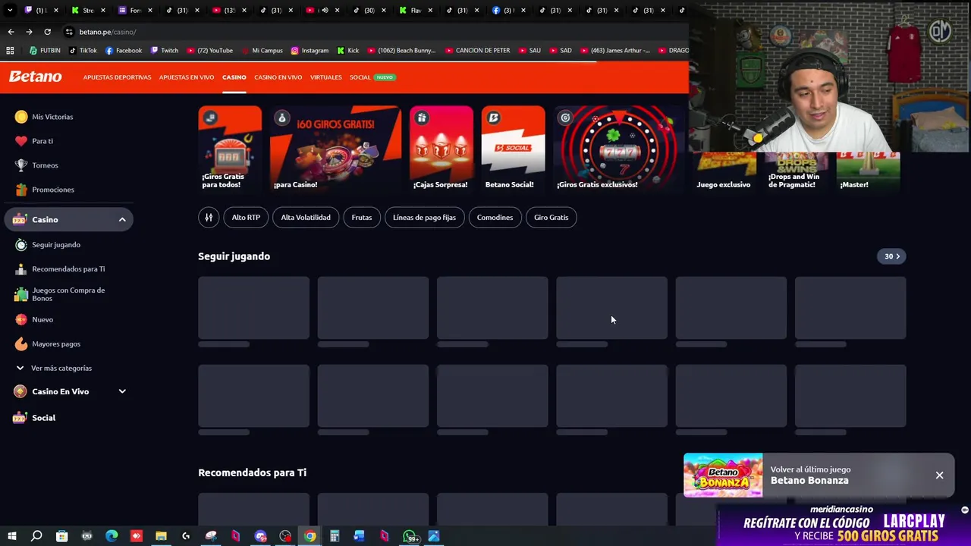The height and width of the screenshot is (546, 971).
Task: Open Seguir jugando sidebar item
Action: [x=47, y=245]
